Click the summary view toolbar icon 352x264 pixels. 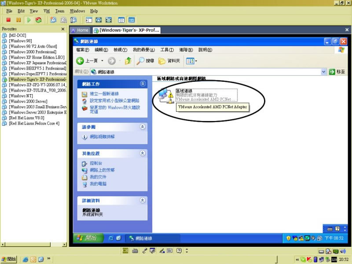tap(121, 20)
